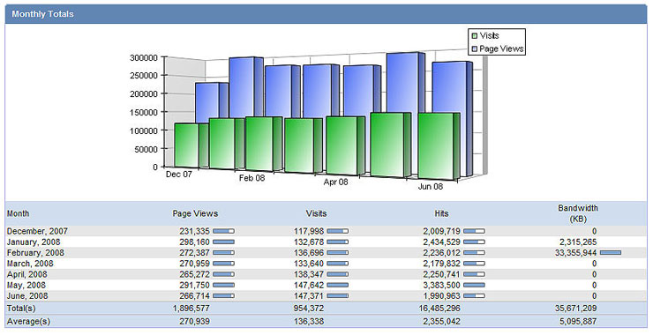The width and height of the screenshot is (653, 335).
Task: Click the blue Page Views legend swatch
Action: pos(475,49)
